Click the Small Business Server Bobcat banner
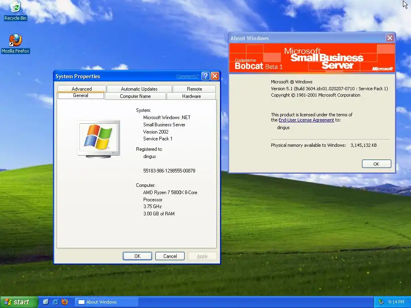This screenshot has width=411, height=308. click(x=312, y=58)
